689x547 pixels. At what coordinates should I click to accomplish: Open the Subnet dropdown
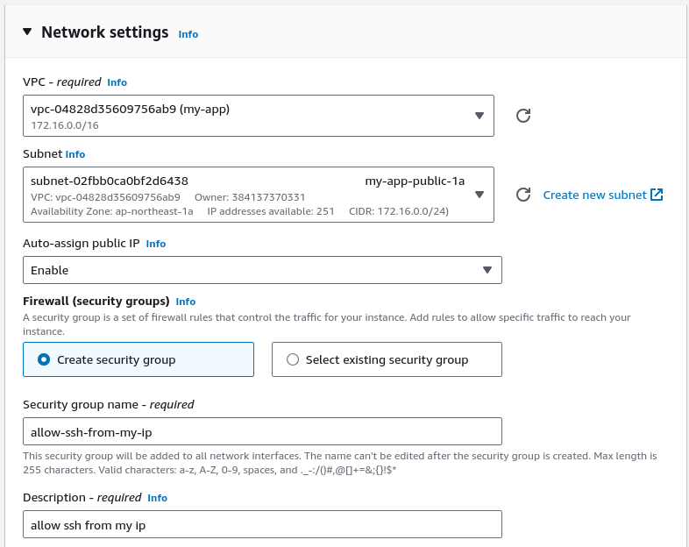[x=479, y=195]
